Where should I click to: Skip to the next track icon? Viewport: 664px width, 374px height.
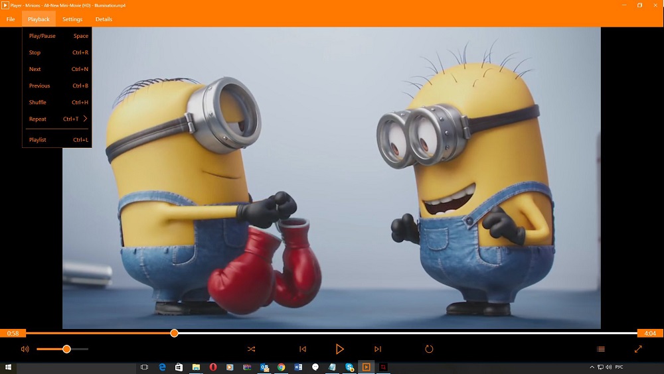click(378, 349)
